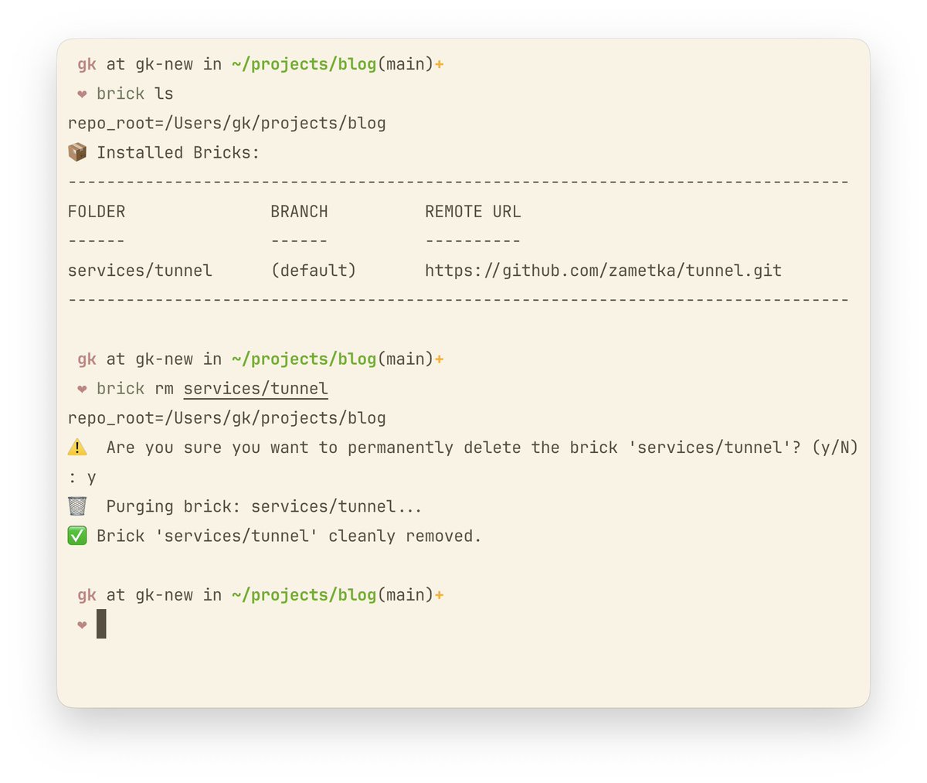The width and height of the screenshot is (927, 783).
Task: Click the 'Are you sure' confirmation text
Action: click(x=482, y=448)
